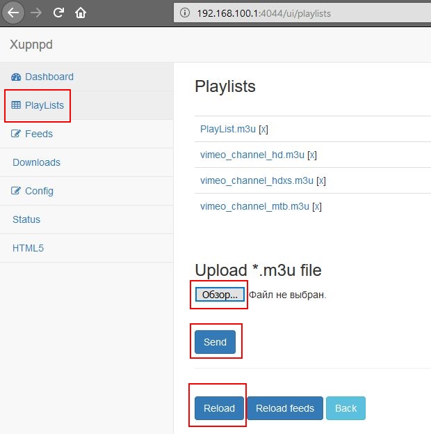Open the PlayList.m3u playlist link
The height and width of the screenshot is (434, 431).
pyautogui.click(x=228, y=129)
